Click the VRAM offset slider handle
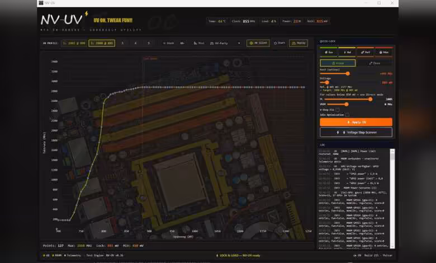 click(x=347, y=104)
